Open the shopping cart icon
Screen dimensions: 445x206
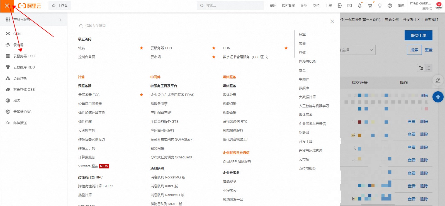[370, 6]
